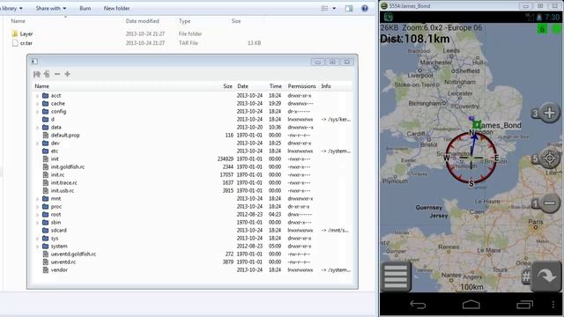
Task: Select the init.goldfish.rc file
Action: pyautogui.click(x=193, y=167)
